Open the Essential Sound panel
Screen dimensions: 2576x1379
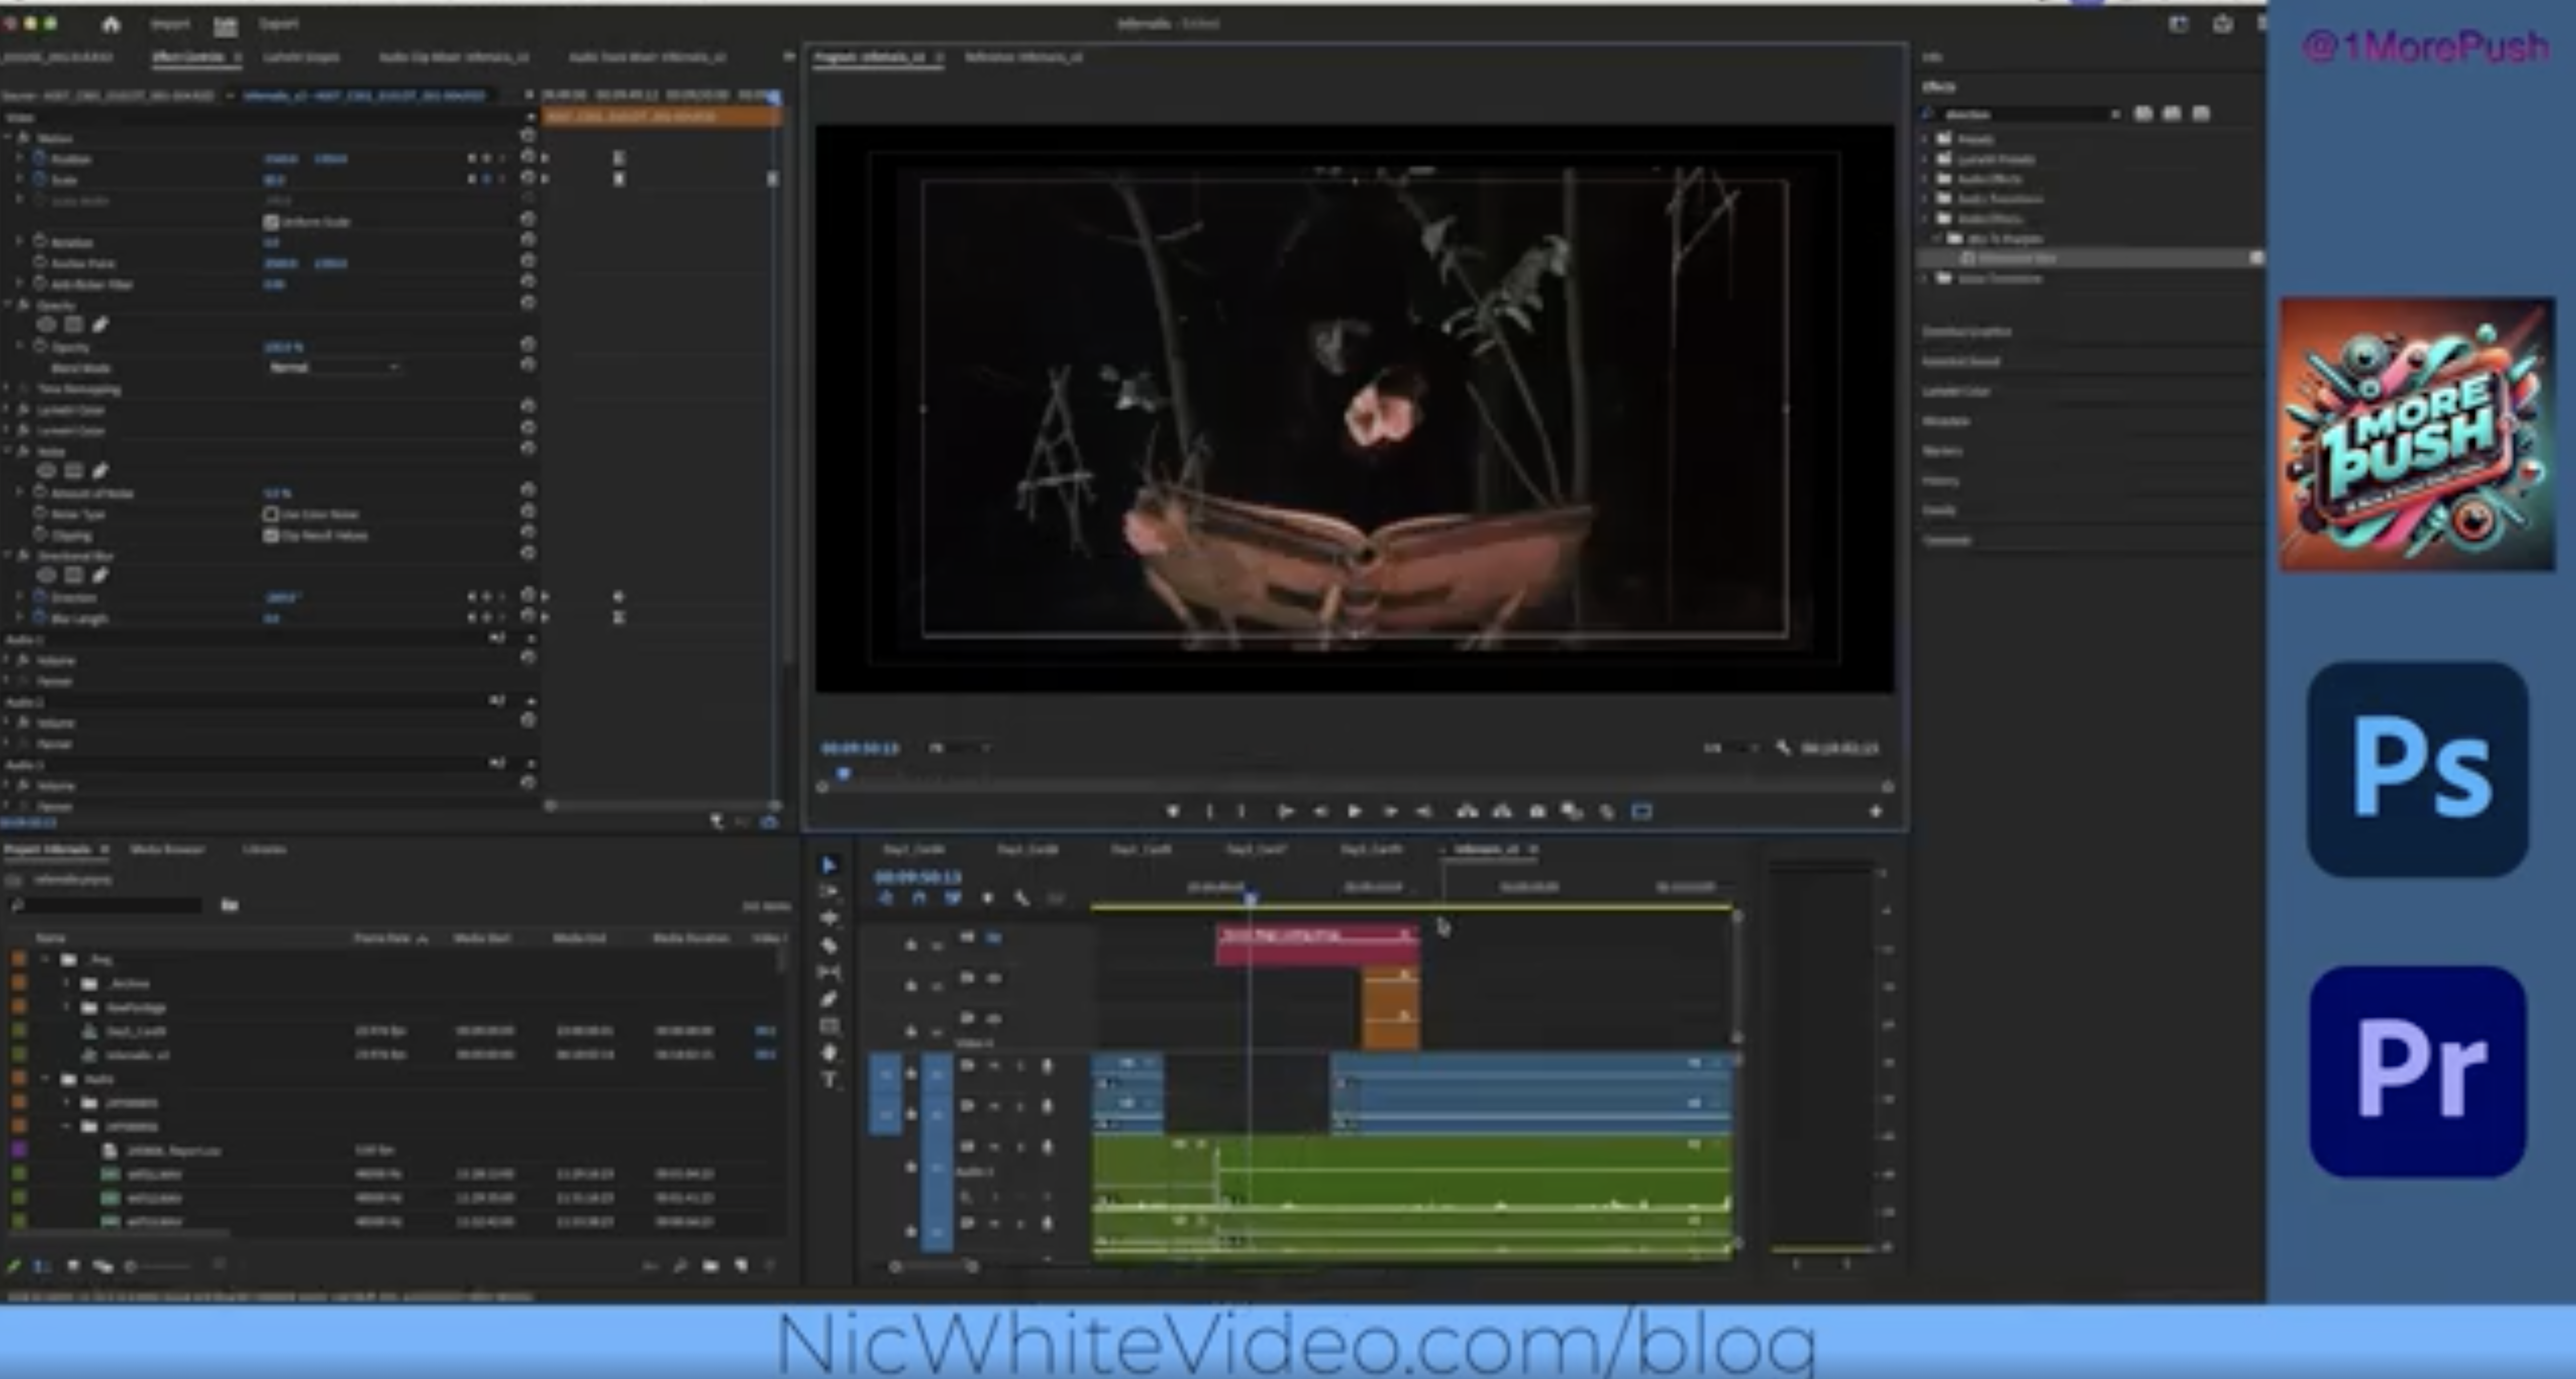click(1960, 361)
